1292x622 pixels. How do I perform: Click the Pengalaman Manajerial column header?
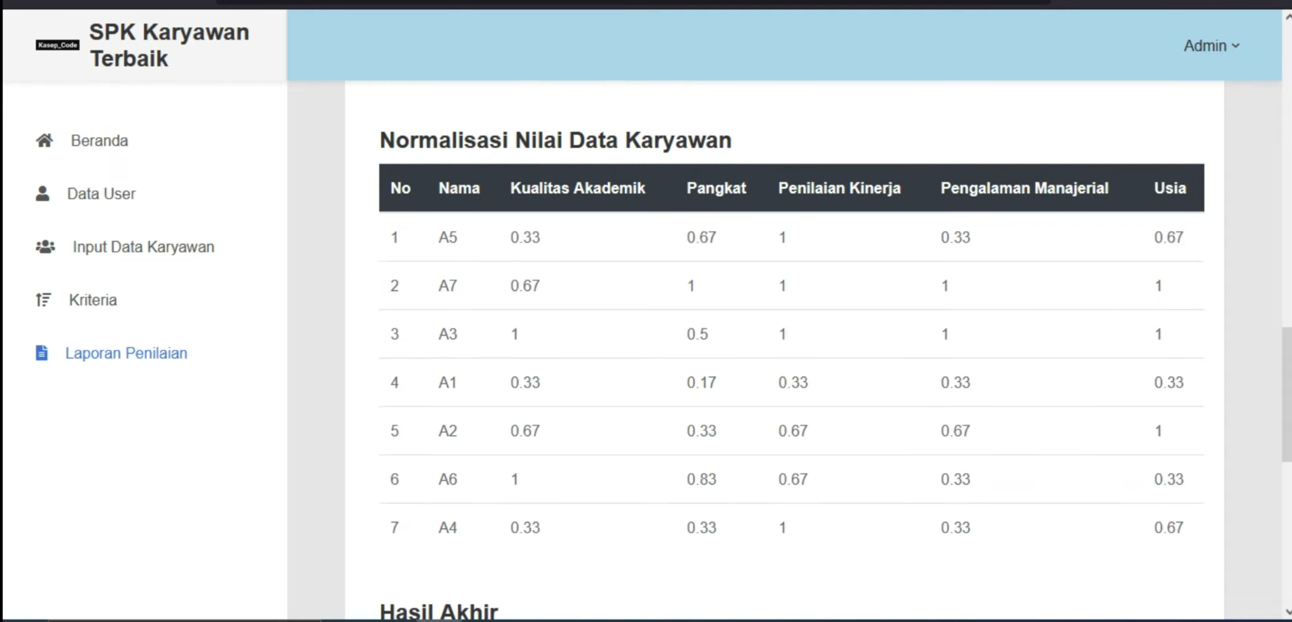[1024, 188]
